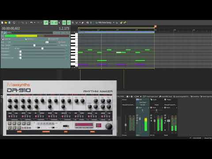The width and height of the screenshot is (212, 159).
Task: Select the highlighted light-green note in piano roll
Action: click(119, 53)
